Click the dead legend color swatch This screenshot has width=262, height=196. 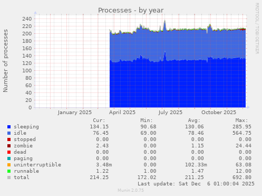(9, 152)
